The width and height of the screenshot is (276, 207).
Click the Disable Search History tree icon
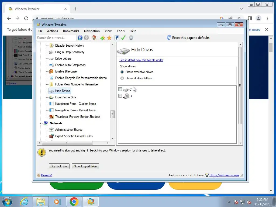click(51, 46)
